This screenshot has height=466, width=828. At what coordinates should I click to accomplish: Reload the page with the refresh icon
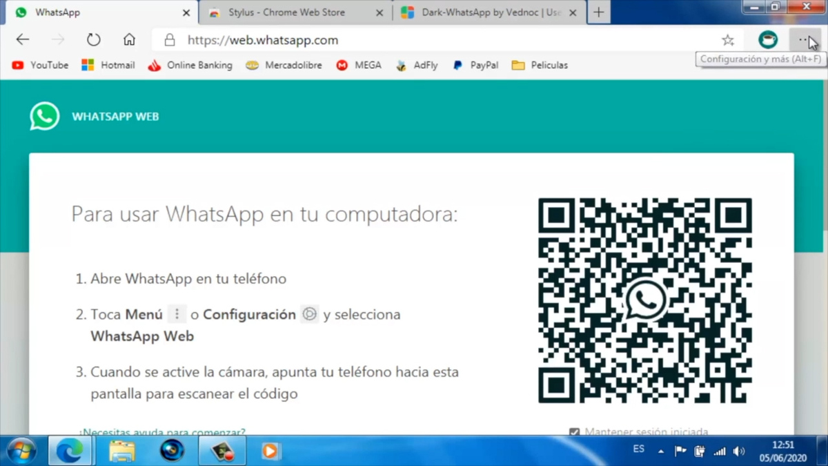coord(94,40)
